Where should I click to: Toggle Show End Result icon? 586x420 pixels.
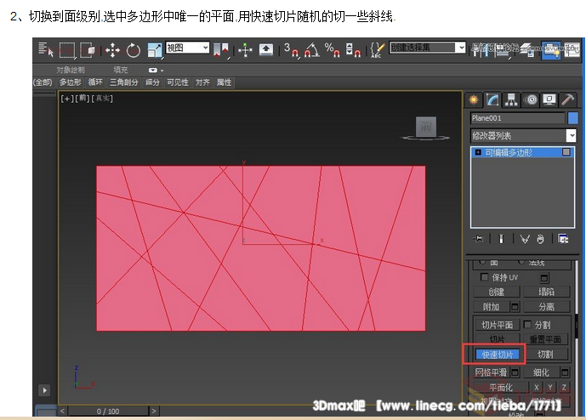[501, 239]
